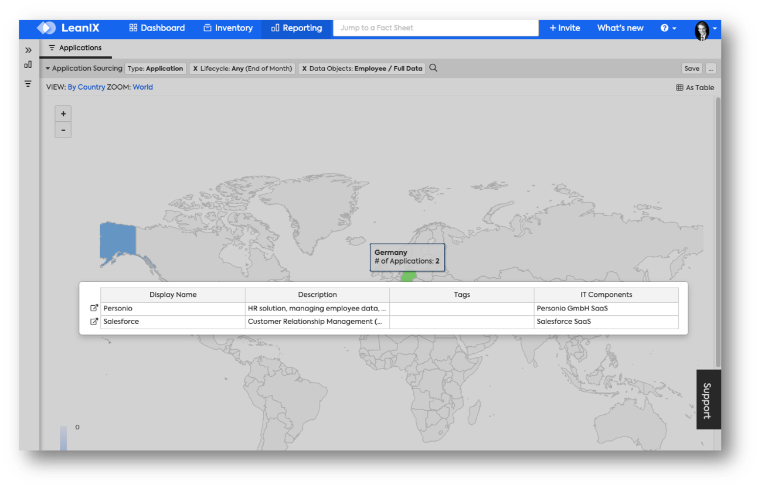Image resolution: width=758 pixels, height=488 pixels.
Task: Open the bar chart icon in sidebar
Action: [28, 65]
